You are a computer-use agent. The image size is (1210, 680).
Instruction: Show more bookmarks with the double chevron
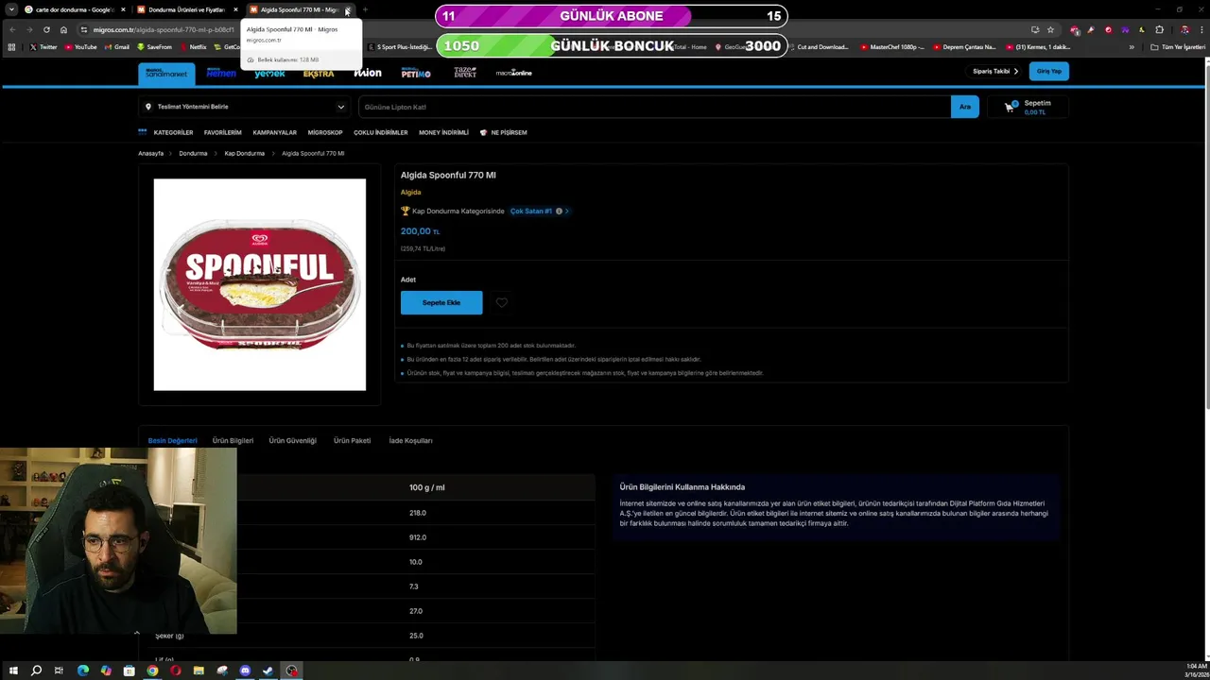(x=1132, y=46)
